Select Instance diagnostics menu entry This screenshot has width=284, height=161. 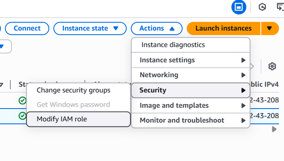(x=191, y=45)
